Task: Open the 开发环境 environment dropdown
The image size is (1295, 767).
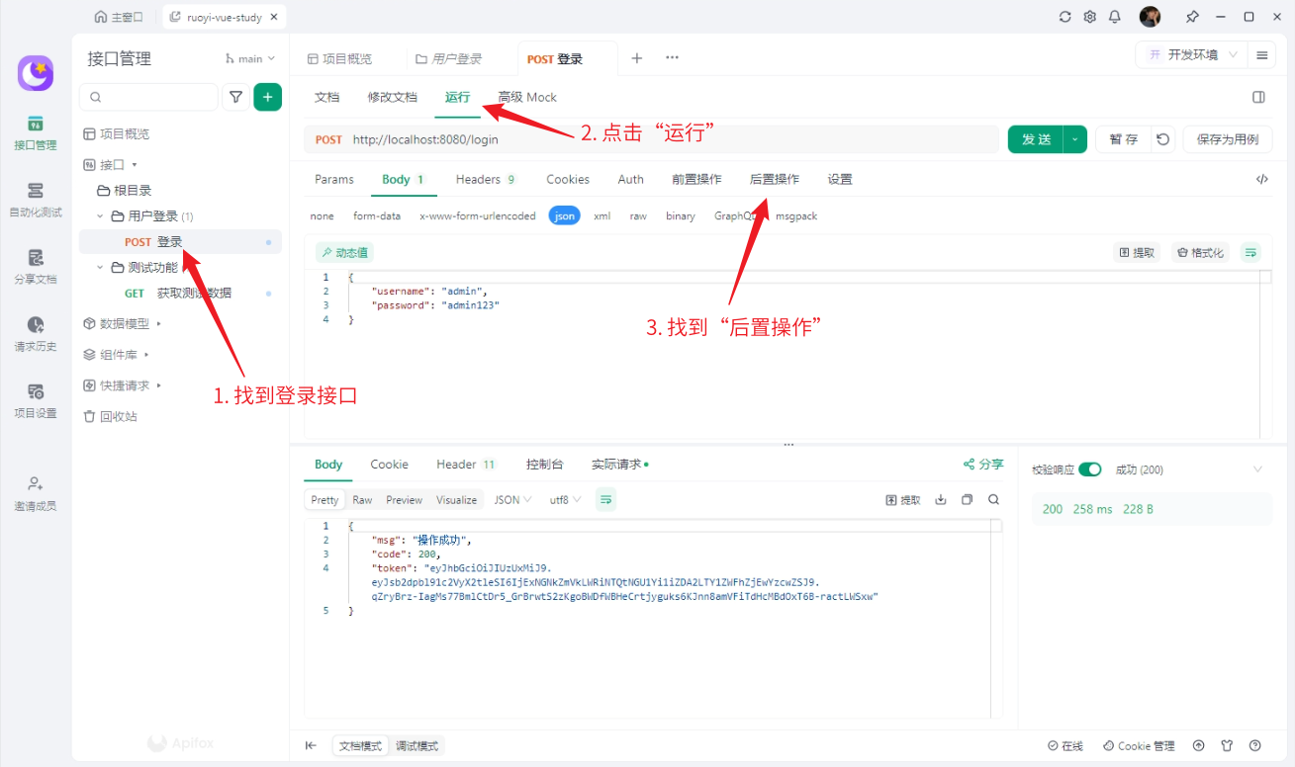Action: pos(1191,55)
